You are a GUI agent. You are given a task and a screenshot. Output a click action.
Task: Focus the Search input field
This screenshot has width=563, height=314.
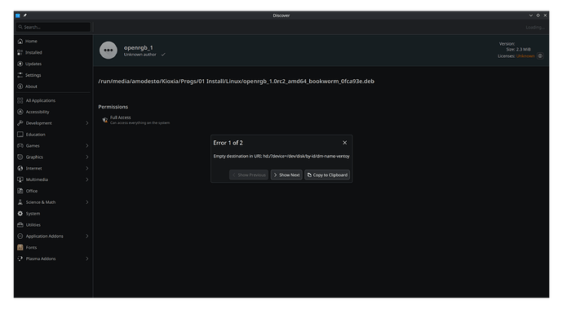(53, 27)
